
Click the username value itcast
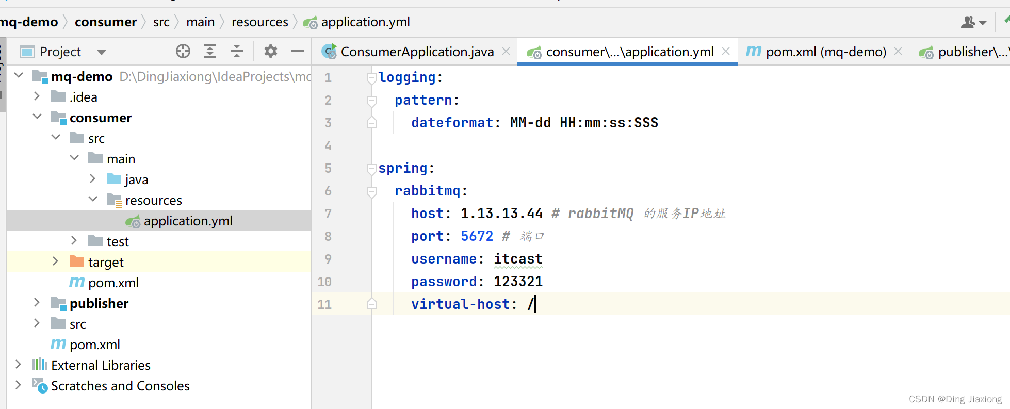pos(518,259)
